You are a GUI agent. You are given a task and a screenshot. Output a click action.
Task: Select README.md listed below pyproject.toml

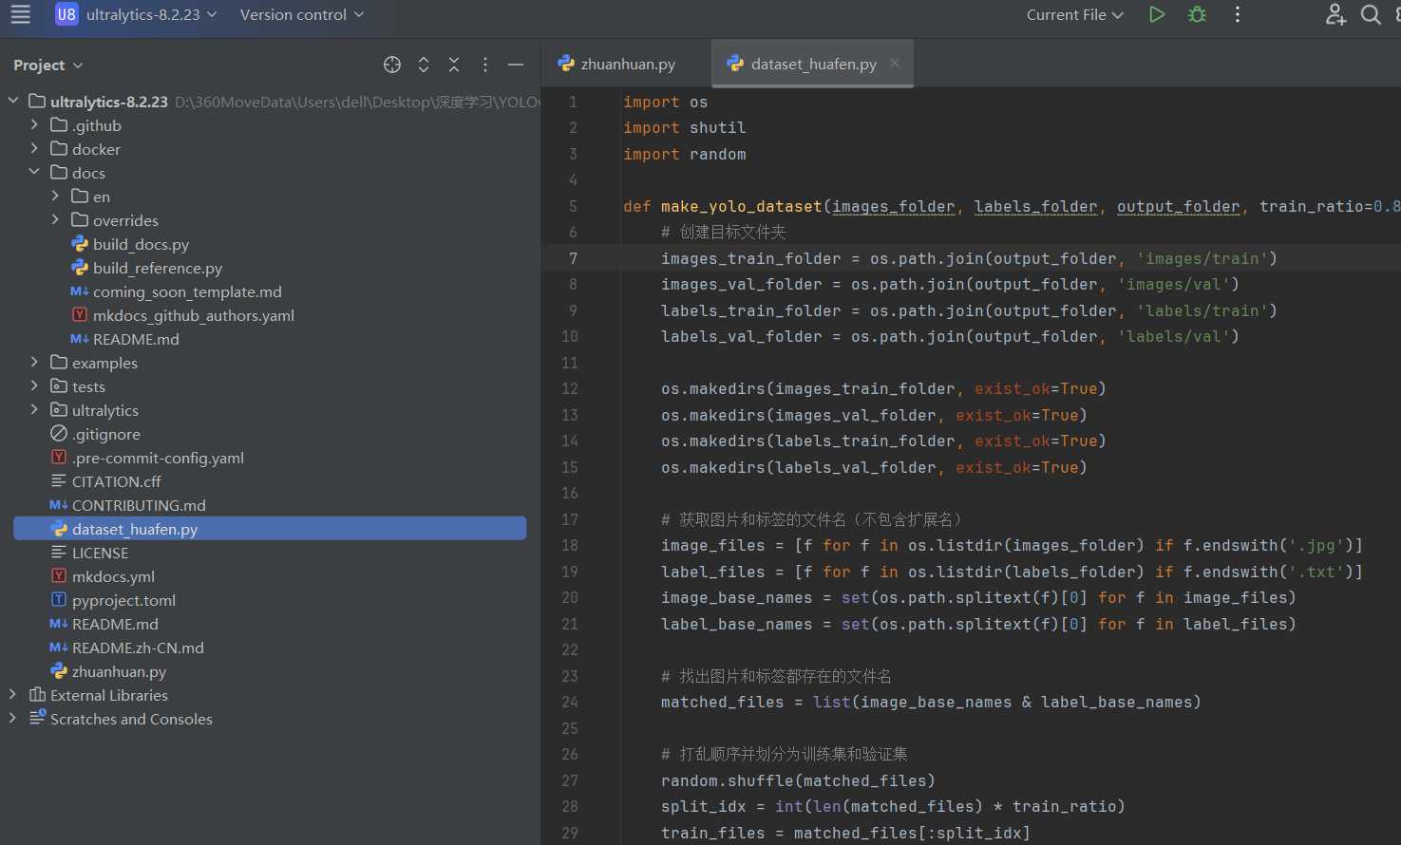[x=115, y=624]
